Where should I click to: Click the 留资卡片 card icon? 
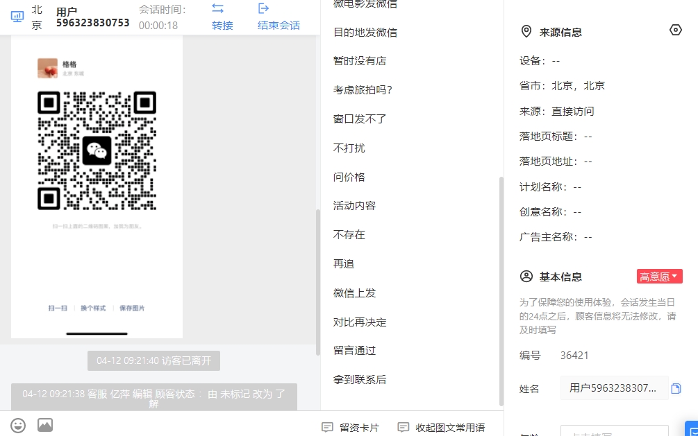tap(327, 428)
